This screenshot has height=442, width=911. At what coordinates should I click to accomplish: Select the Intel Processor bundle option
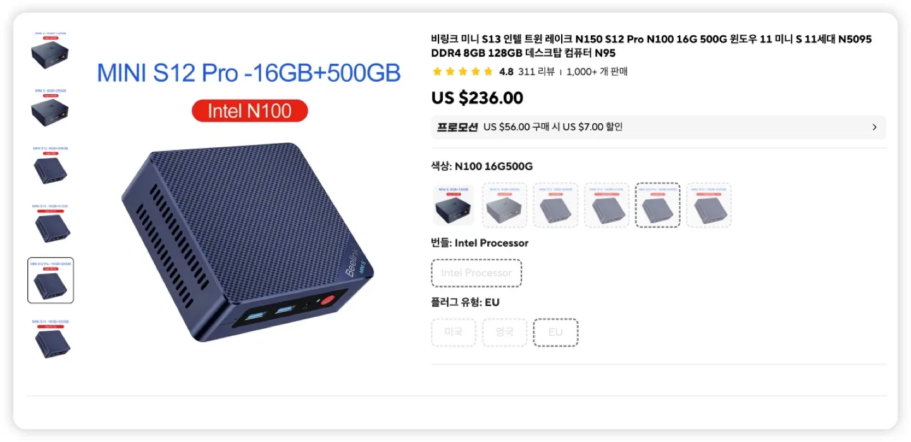pyautogui.click(x=476, y=273)
